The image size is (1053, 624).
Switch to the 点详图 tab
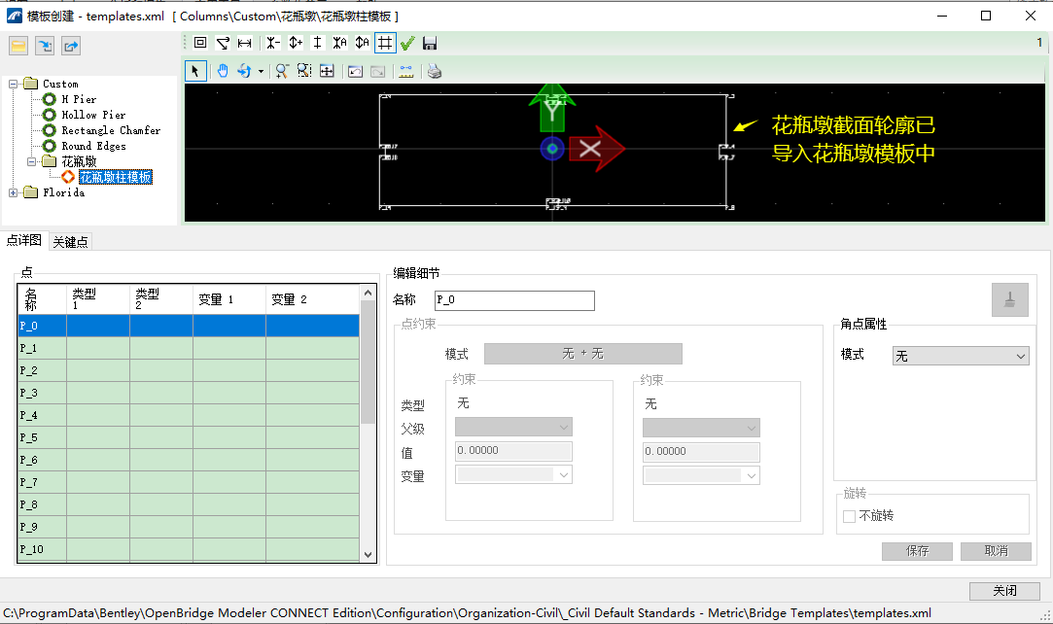pyautogui.click(x=24, y=240)
